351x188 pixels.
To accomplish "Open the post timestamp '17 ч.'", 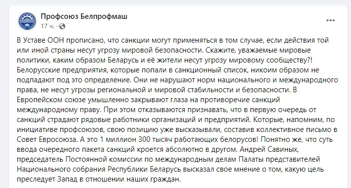I will [47, 26].
